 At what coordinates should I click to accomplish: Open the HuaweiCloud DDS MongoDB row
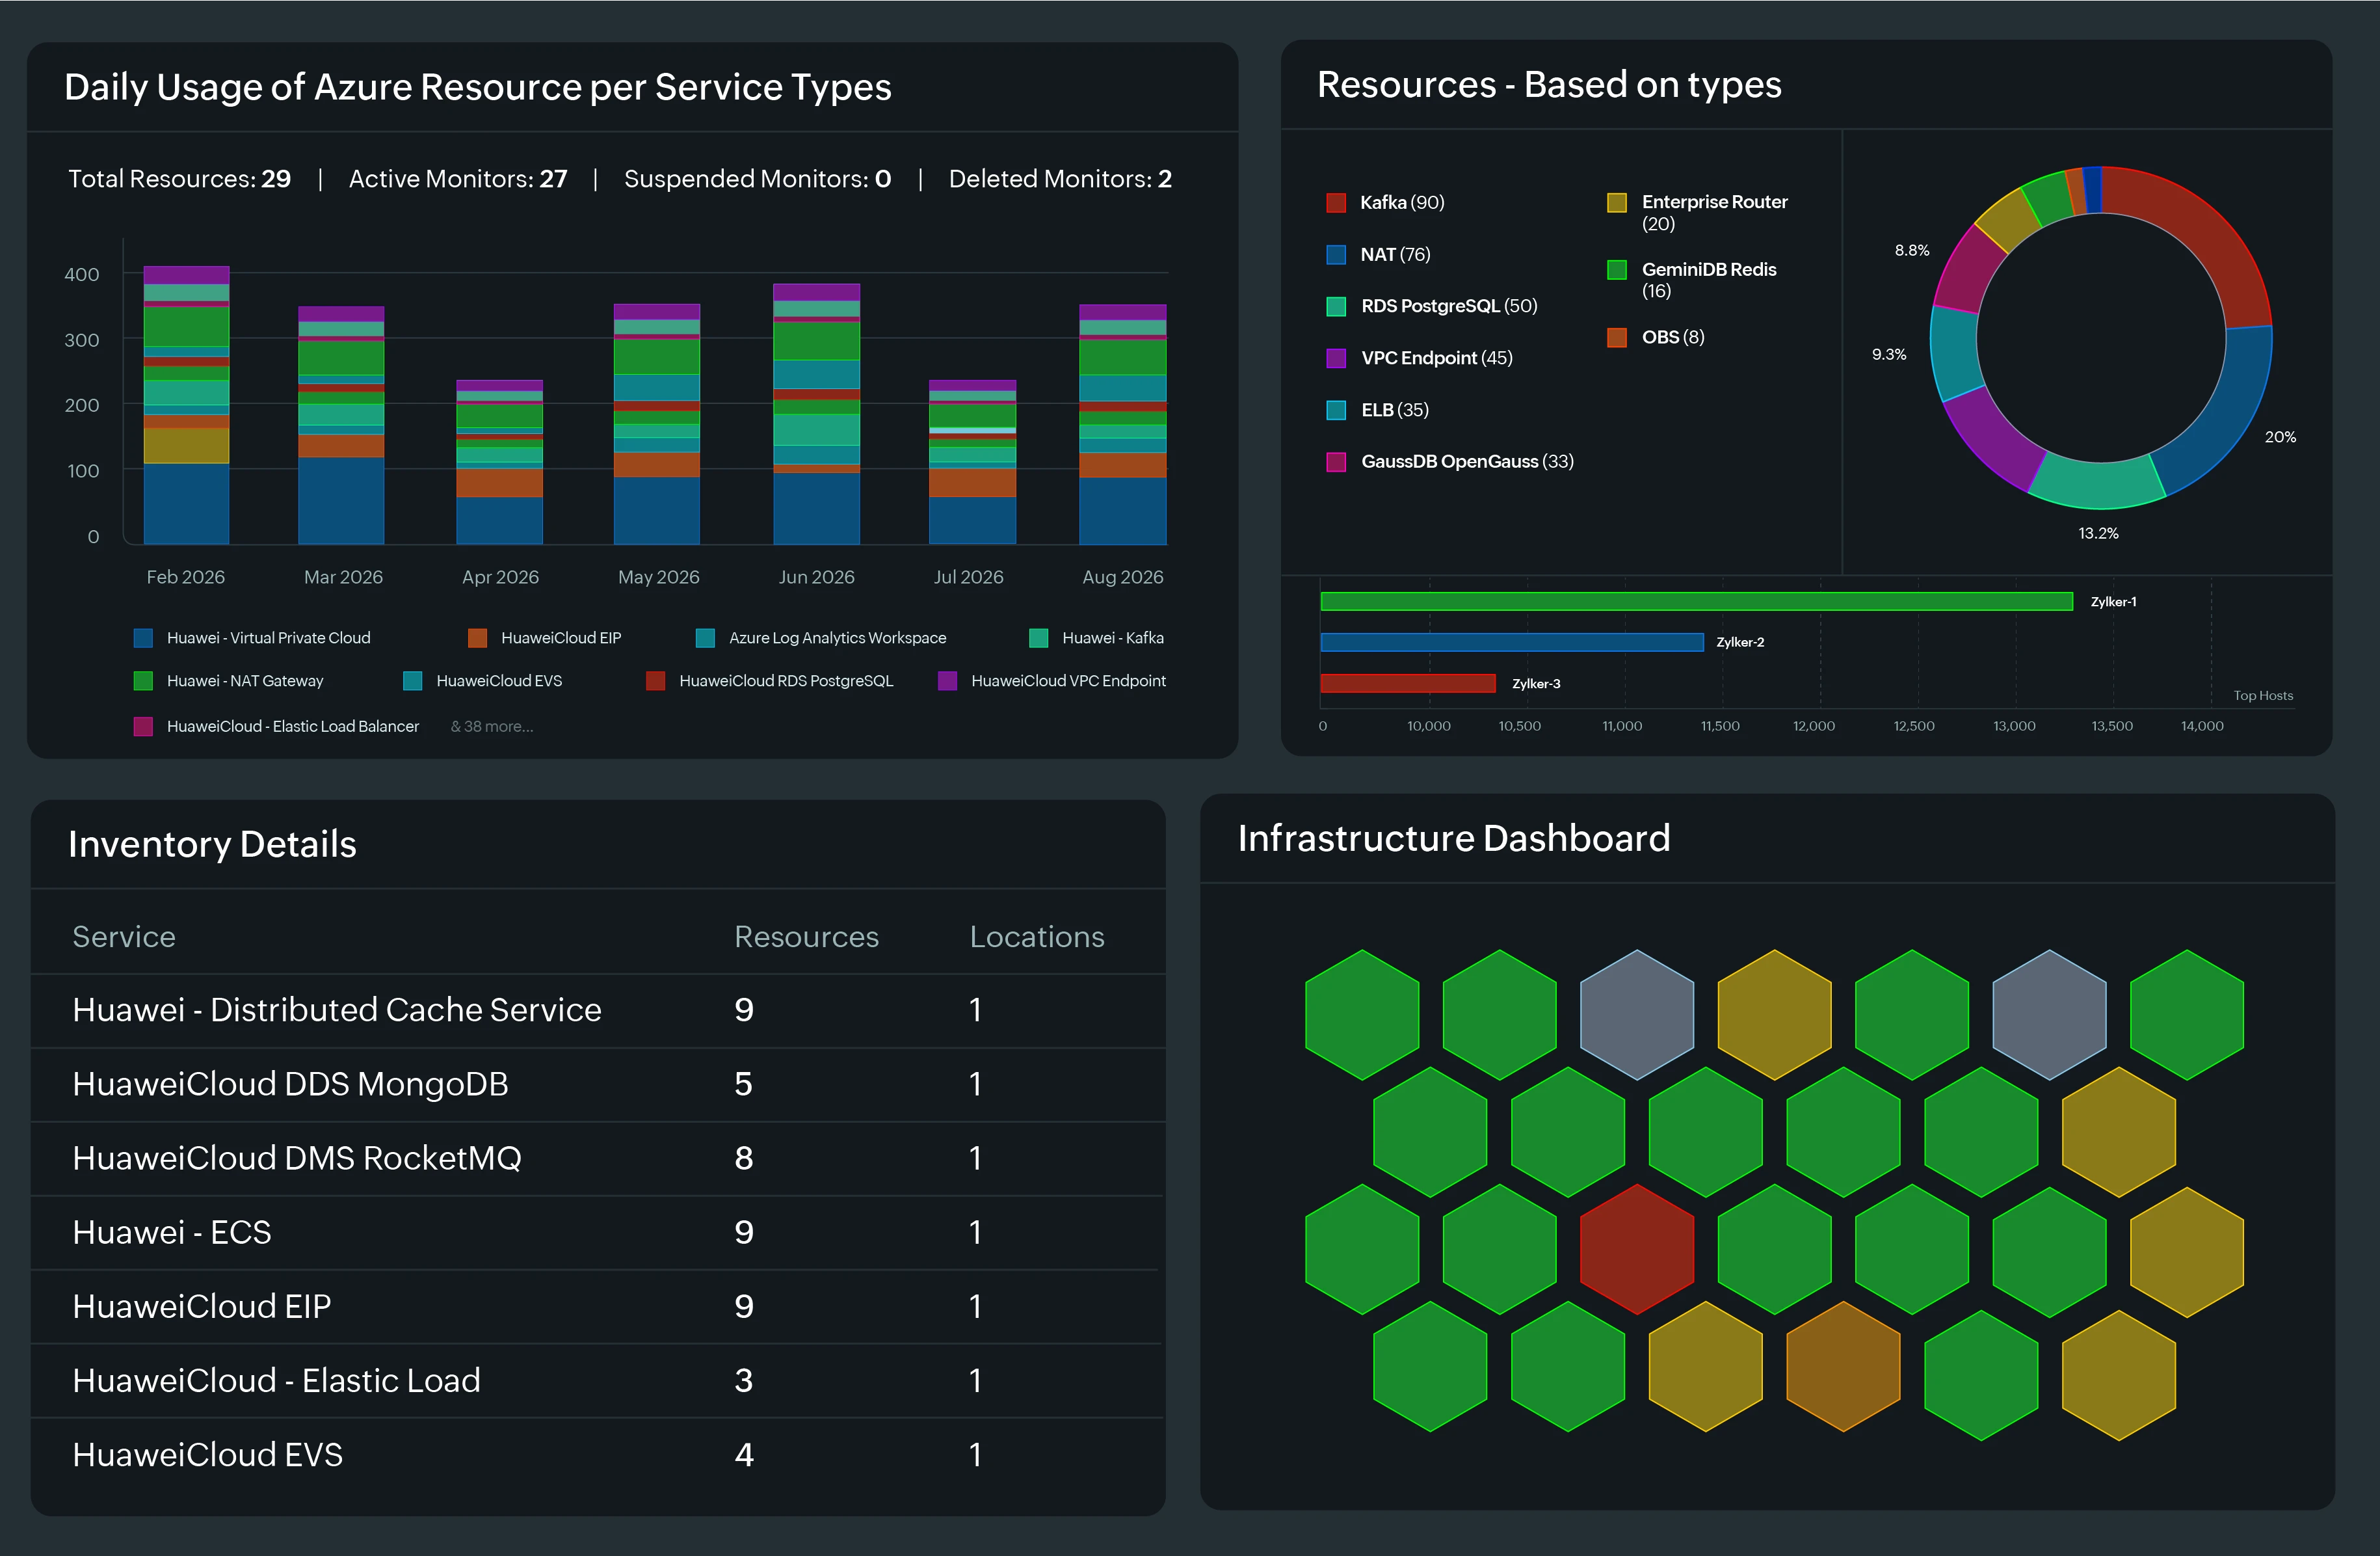coord(598,1084)
